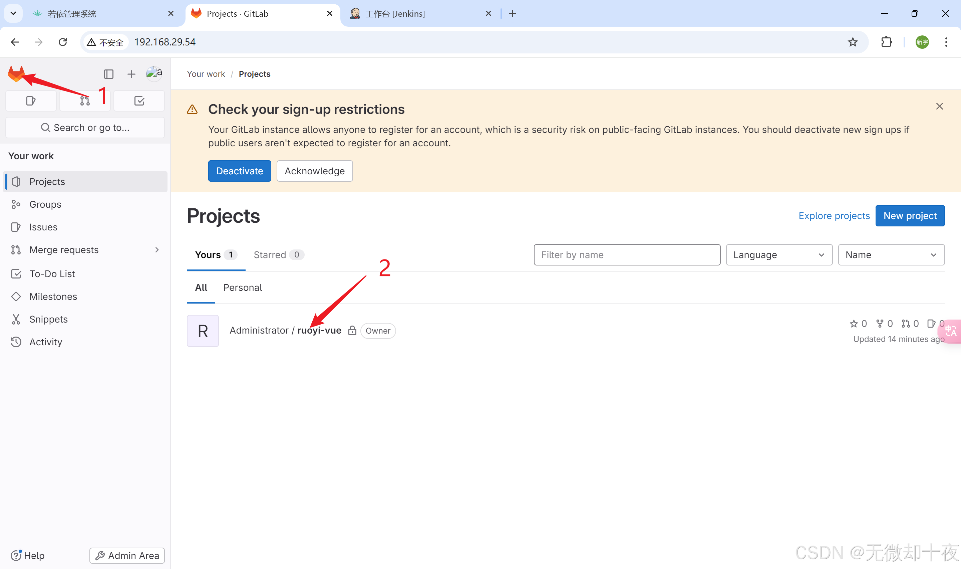Image resolution: width=961 pixels, height=569 pixels.
Task: Click the Deactivate button
Action: click(x=239, y=171)
